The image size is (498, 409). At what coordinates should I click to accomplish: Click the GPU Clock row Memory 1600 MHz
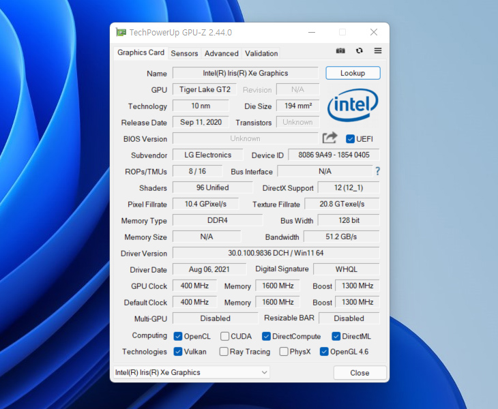click(278, 286)
